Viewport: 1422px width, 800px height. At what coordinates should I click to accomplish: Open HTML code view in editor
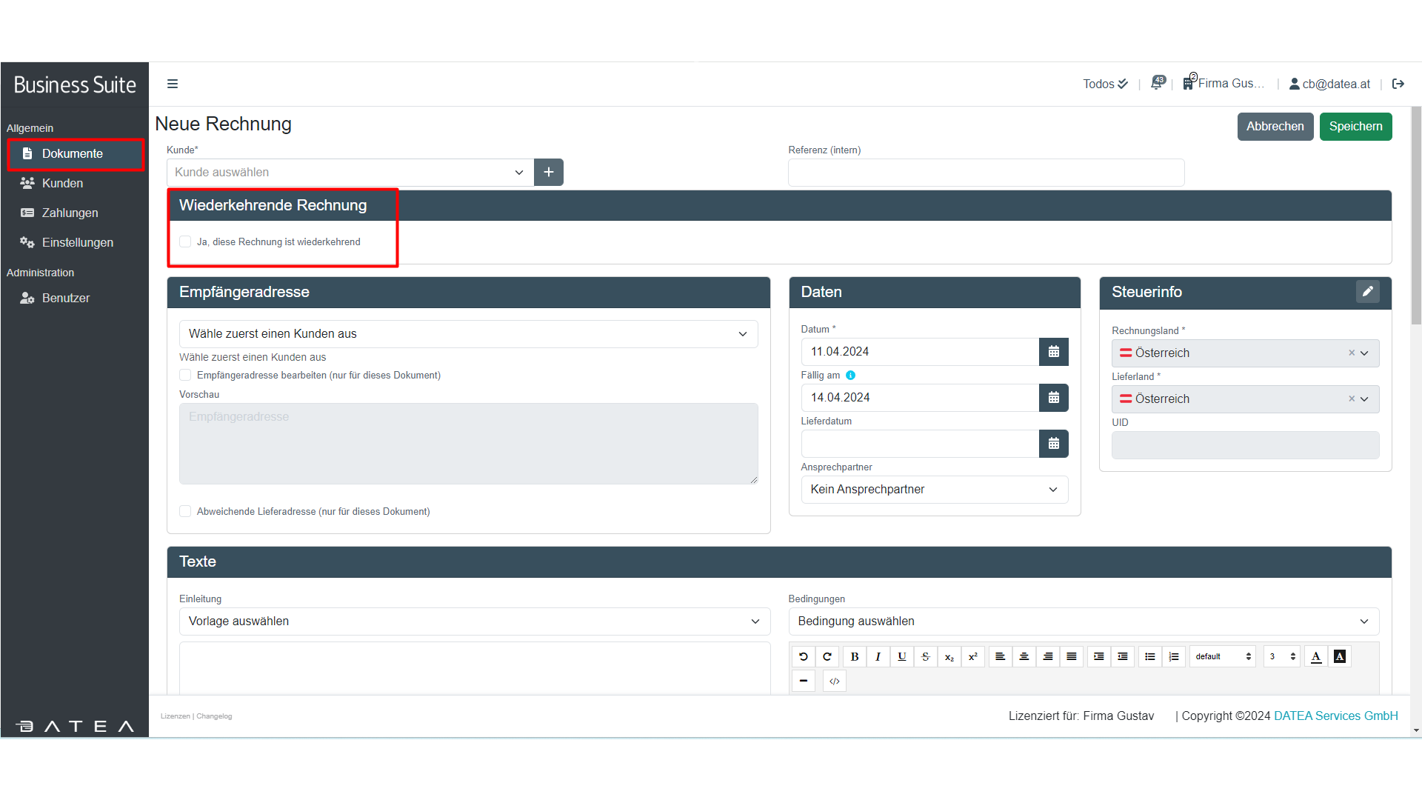pos(834,681)
